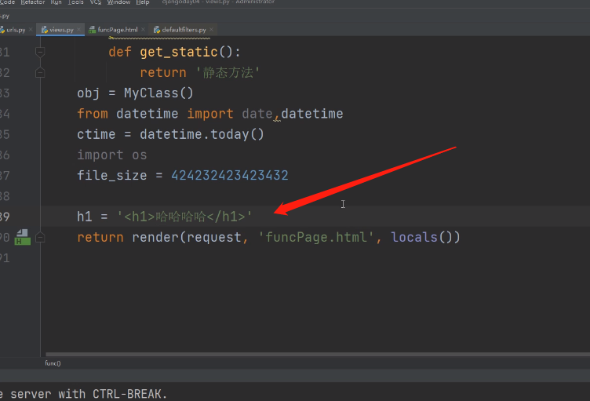This screenshot has height=401, width=590.
Task: Click the ctime variable name
Action: [96, 134]
